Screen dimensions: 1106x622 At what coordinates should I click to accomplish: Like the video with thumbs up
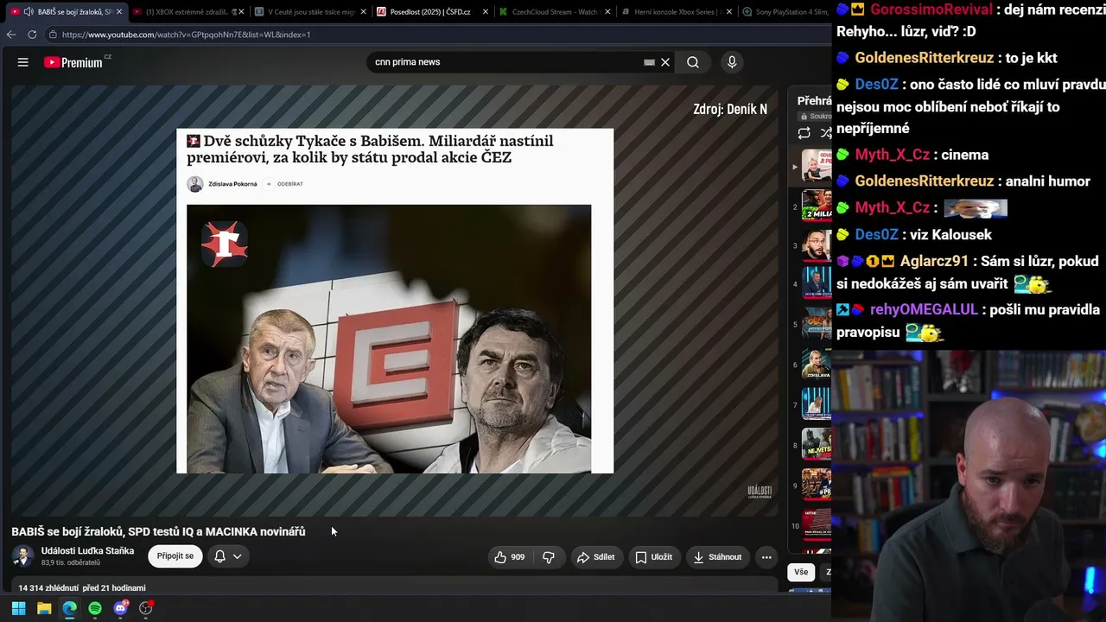tap(510, 557)
